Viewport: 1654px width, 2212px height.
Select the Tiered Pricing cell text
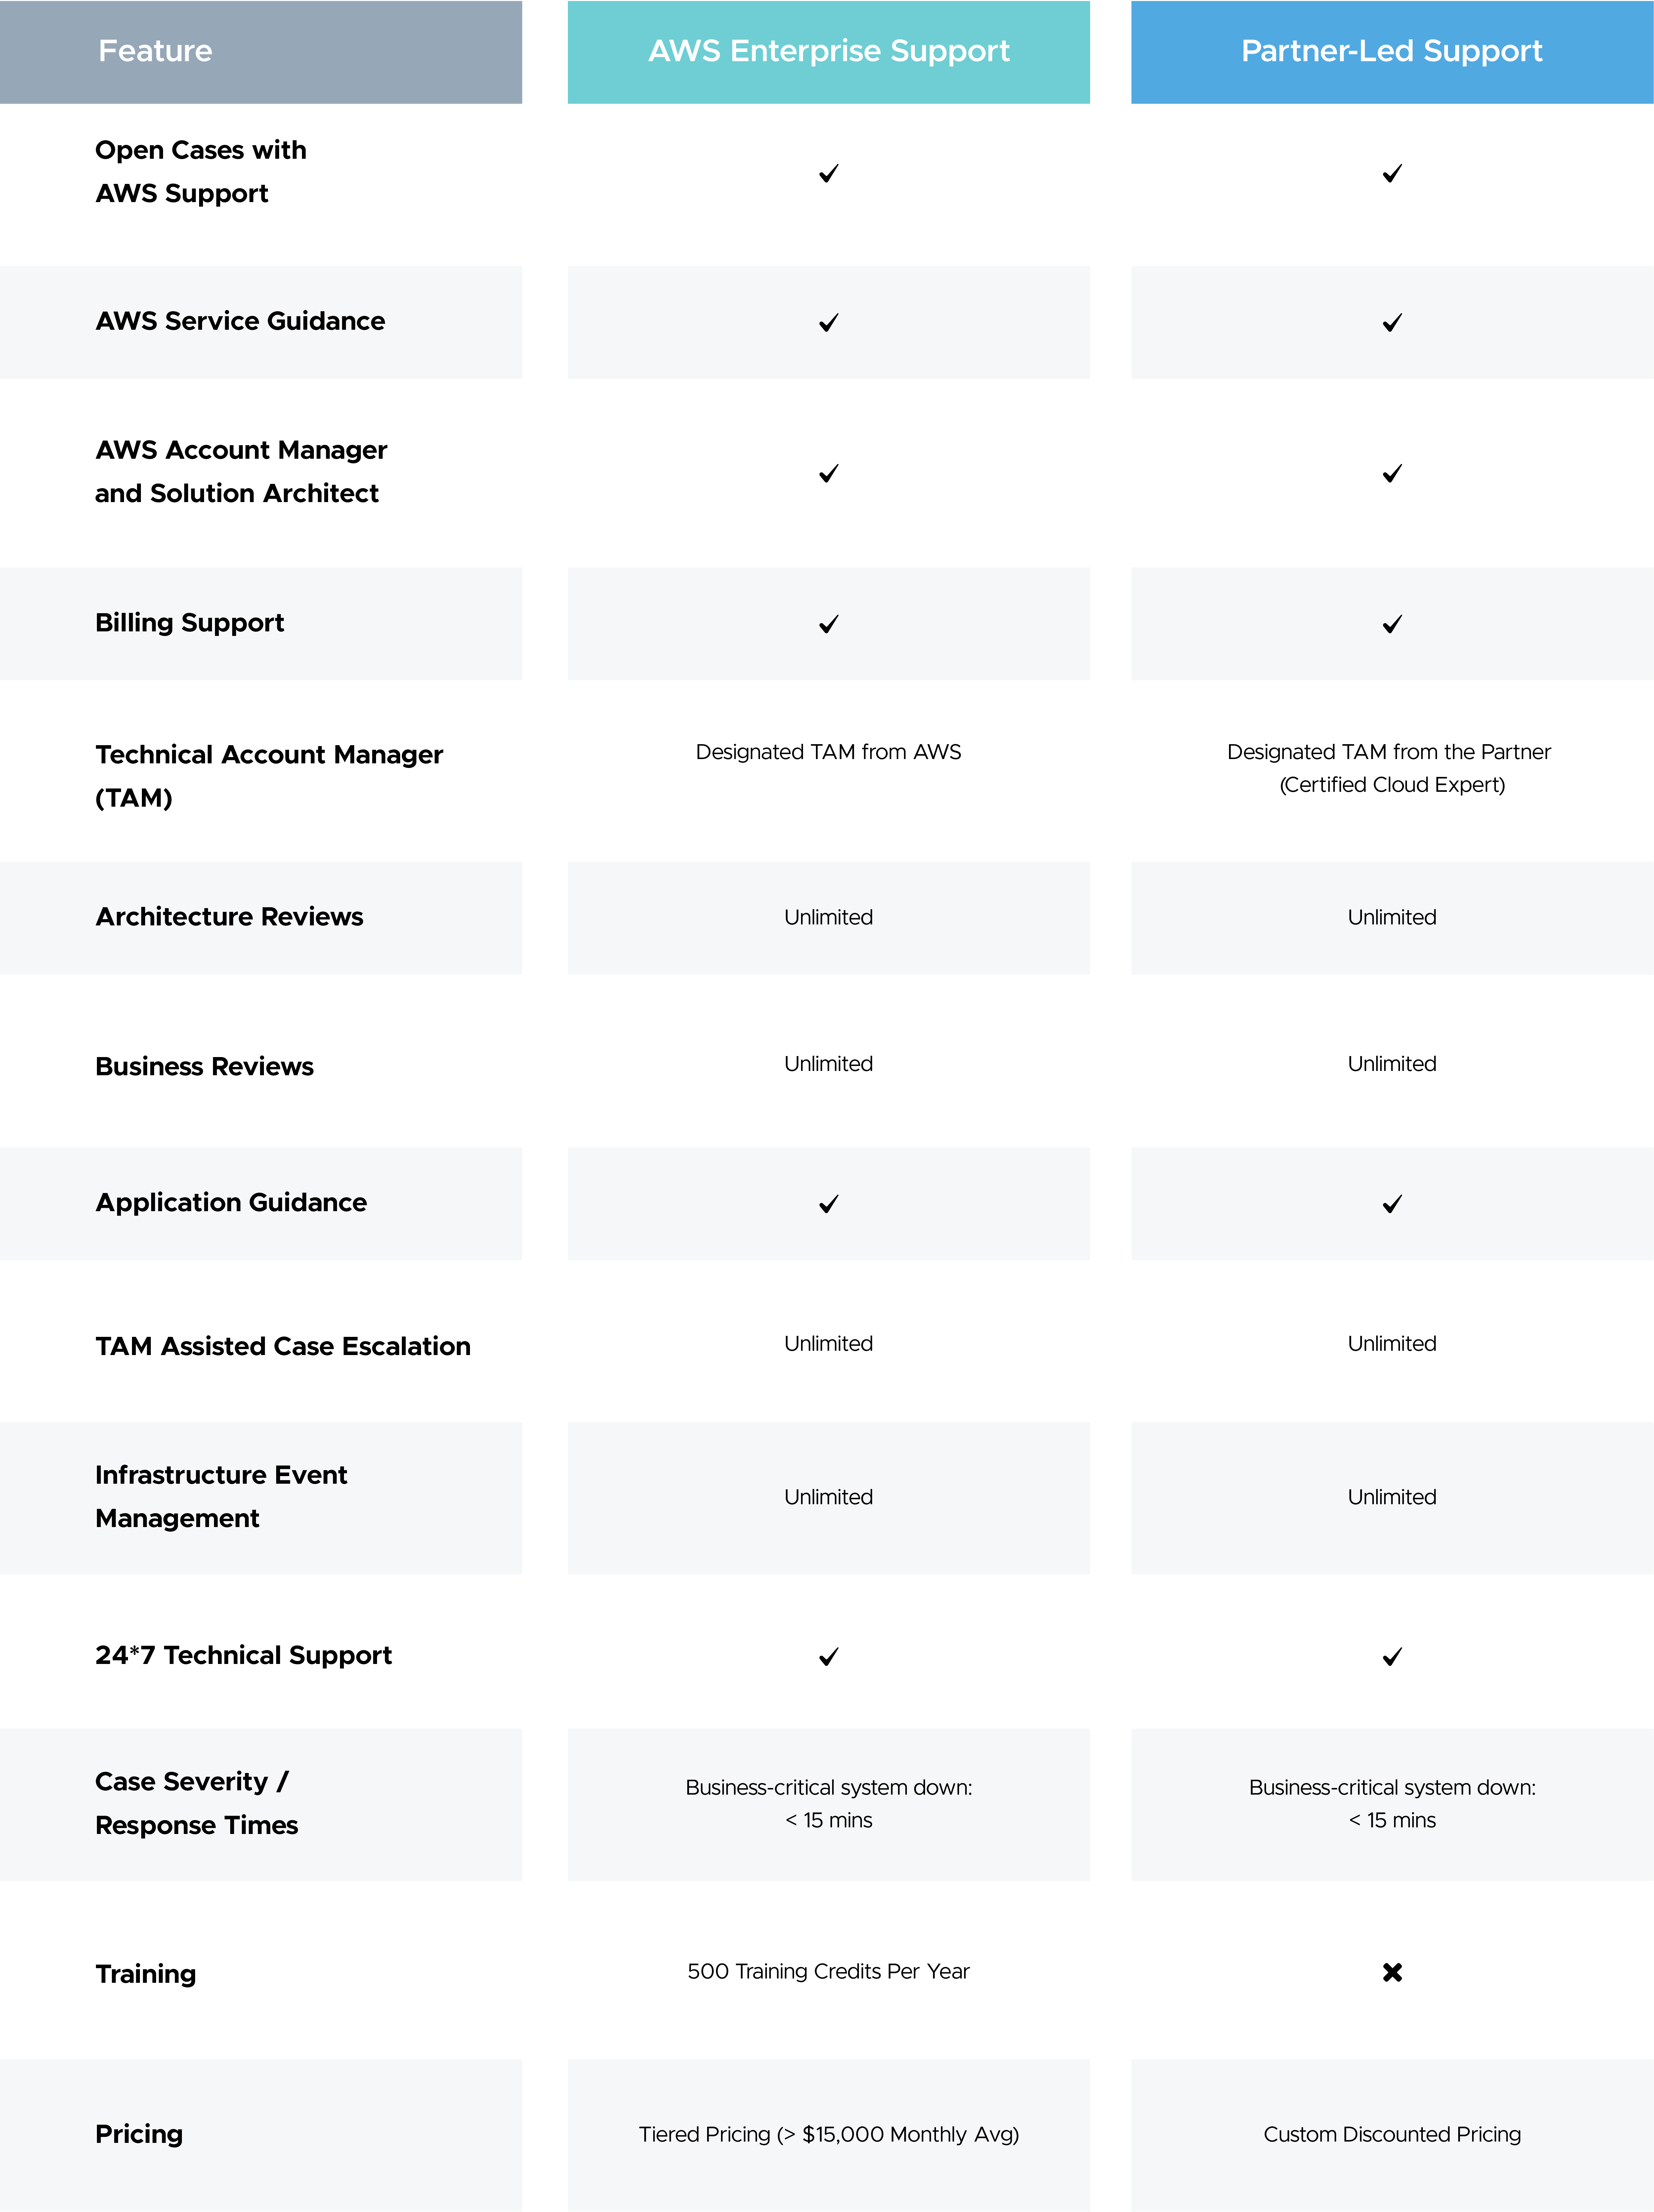tap(828, 2134)
